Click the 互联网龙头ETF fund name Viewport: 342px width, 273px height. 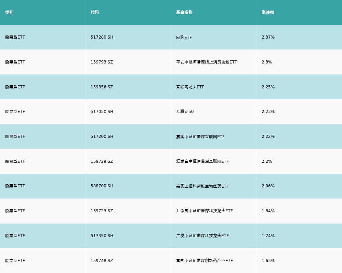click(x=190, y=87)
